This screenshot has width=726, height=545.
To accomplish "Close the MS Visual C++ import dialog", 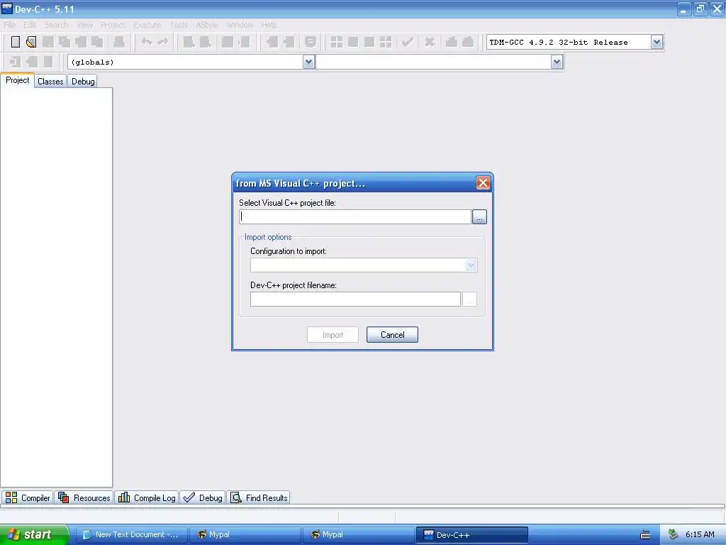I will point(483,182).
